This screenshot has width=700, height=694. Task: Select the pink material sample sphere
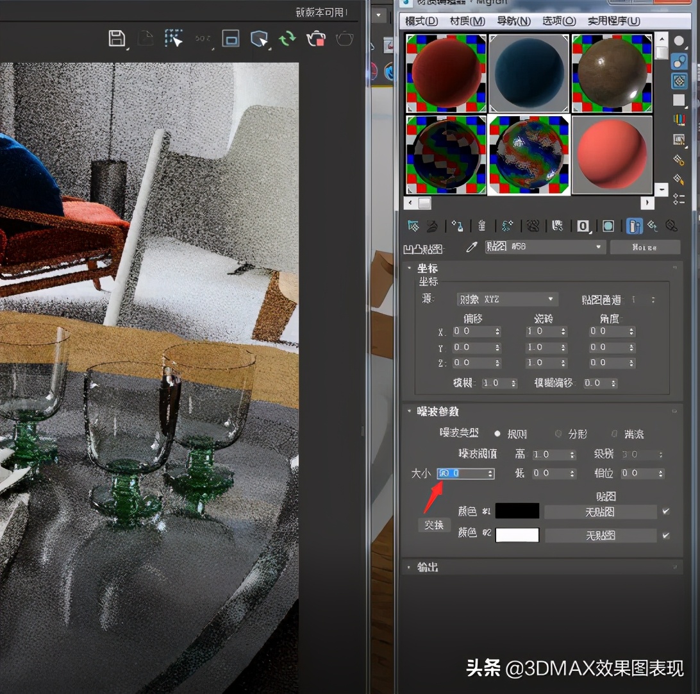(612, 155)
